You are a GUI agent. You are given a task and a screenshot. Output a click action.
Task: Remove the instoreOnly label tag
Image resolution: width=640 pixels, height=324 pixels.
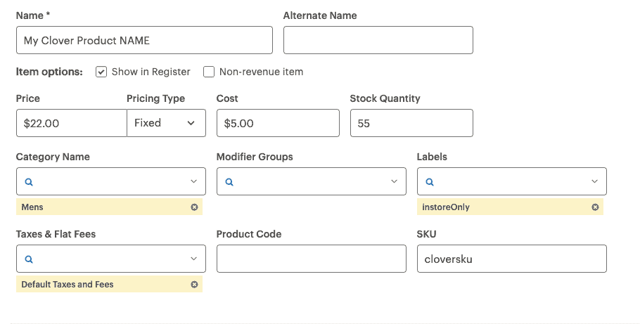pos(595,207)
